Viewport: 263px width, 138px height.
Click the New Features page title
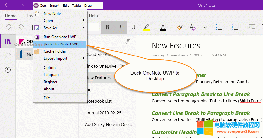point(176,46)
